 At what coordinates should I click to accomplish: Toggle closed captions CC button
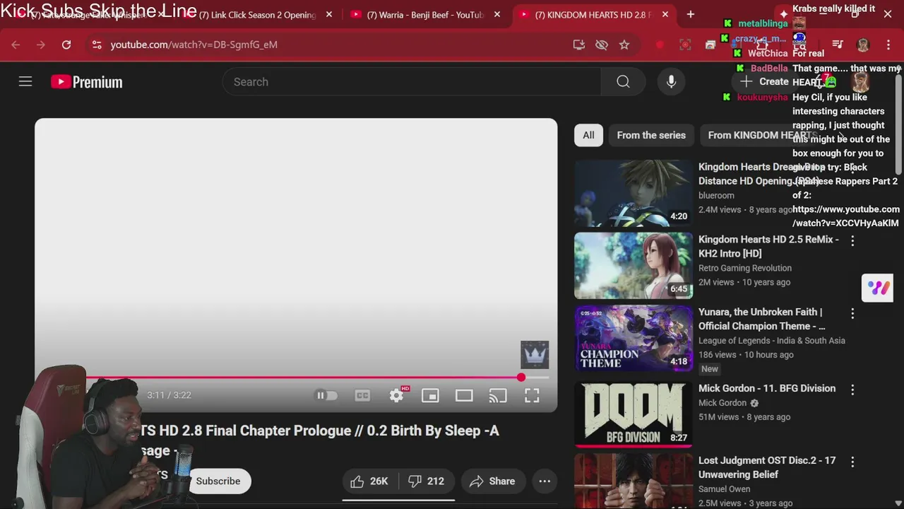pyautogui.click(x=362, y=395)
